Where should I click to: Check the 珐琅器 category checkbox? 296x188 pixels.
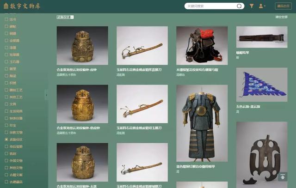click(x=6, y=55)
